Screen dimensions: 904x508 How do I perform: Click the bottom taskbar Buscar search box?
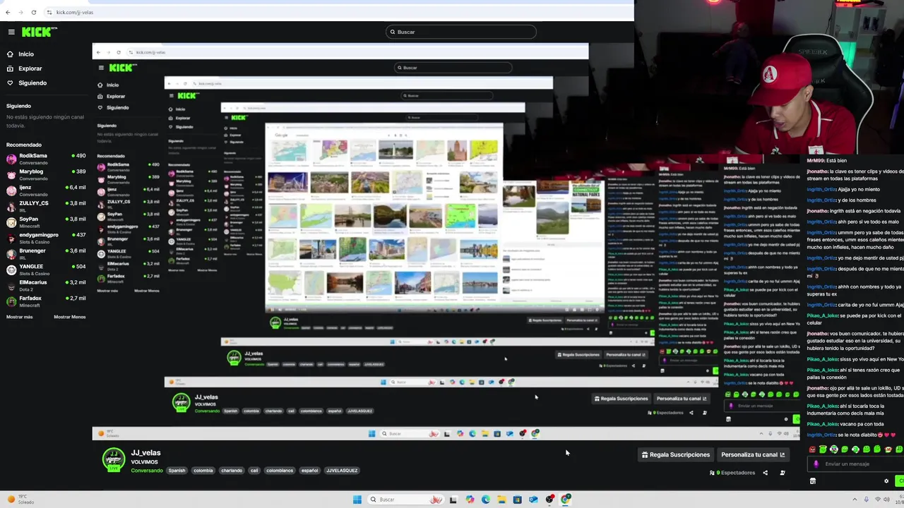407,500
